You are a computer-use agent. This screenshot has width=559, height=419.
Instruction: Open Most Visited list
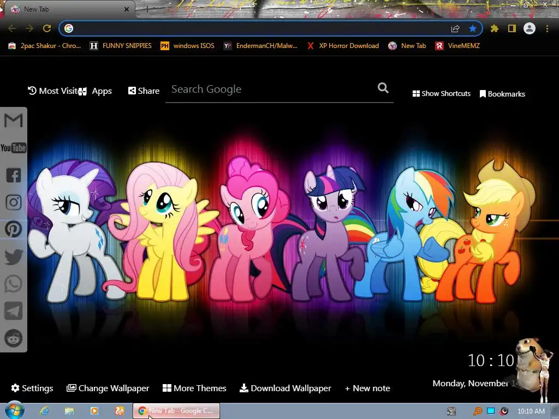tap(53, 91)
